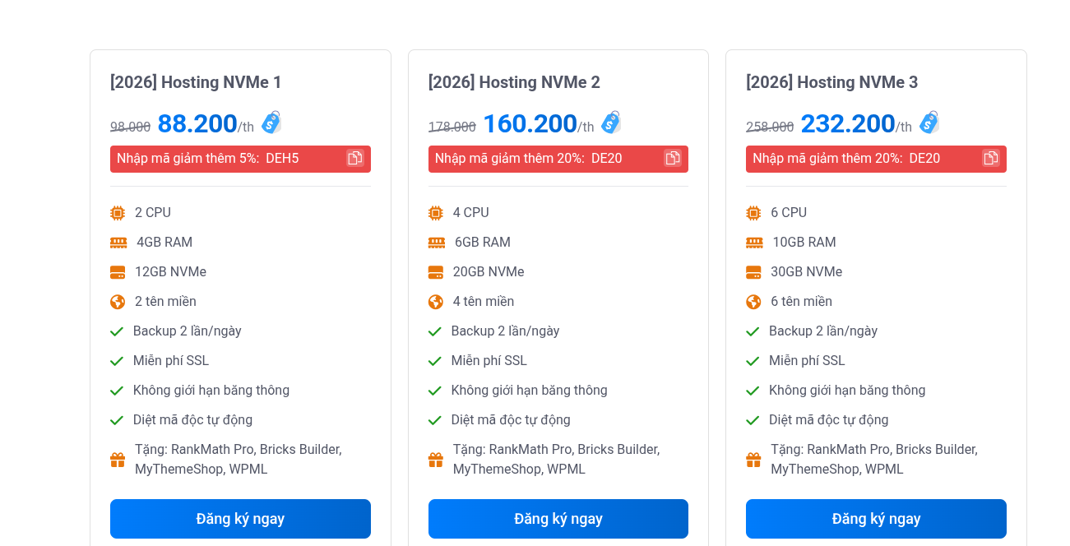Image resolution: width=1070 pixels, height=546 pixels.
Task: Click the globe icon beside 2 tên miền
Action: coord(117,301)
